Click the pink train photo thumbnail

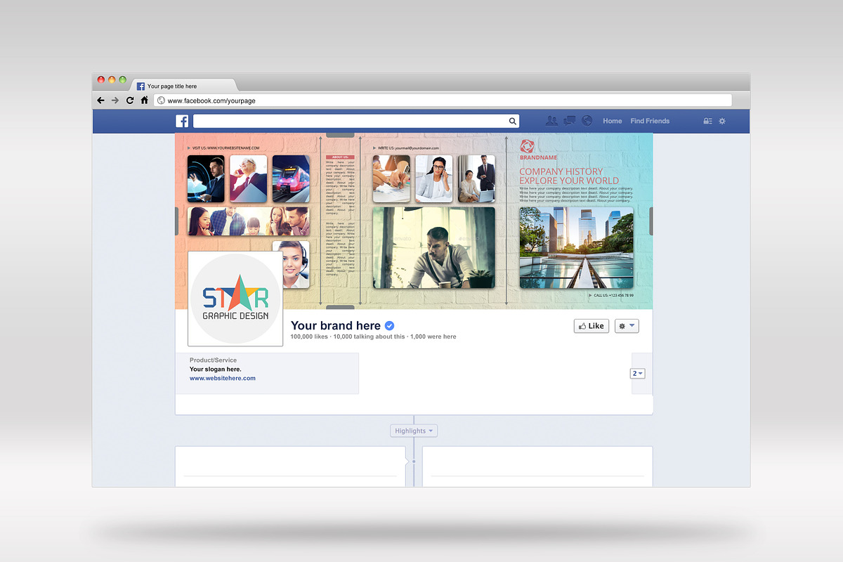tap(291, 179)
